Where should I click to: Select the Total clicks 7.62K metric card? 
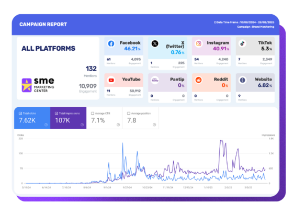click(32, 118)
